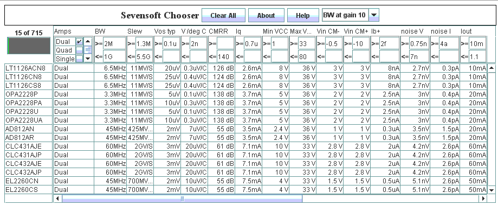Click the Iout minimum field showing 10m

477,43
